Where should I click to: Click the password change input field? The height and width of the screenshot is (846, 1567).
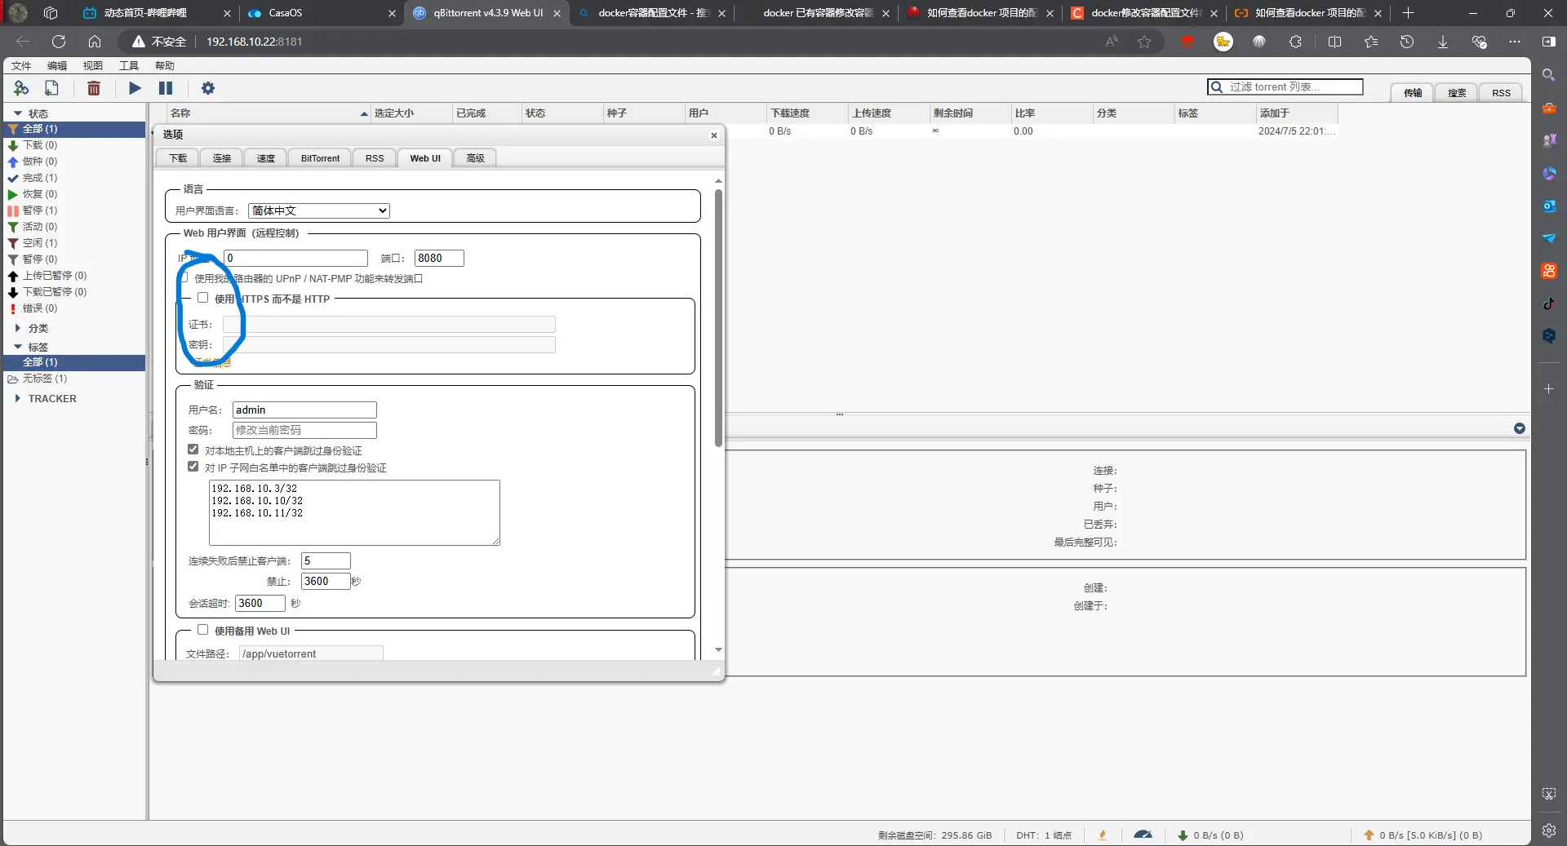coord(304,430)
